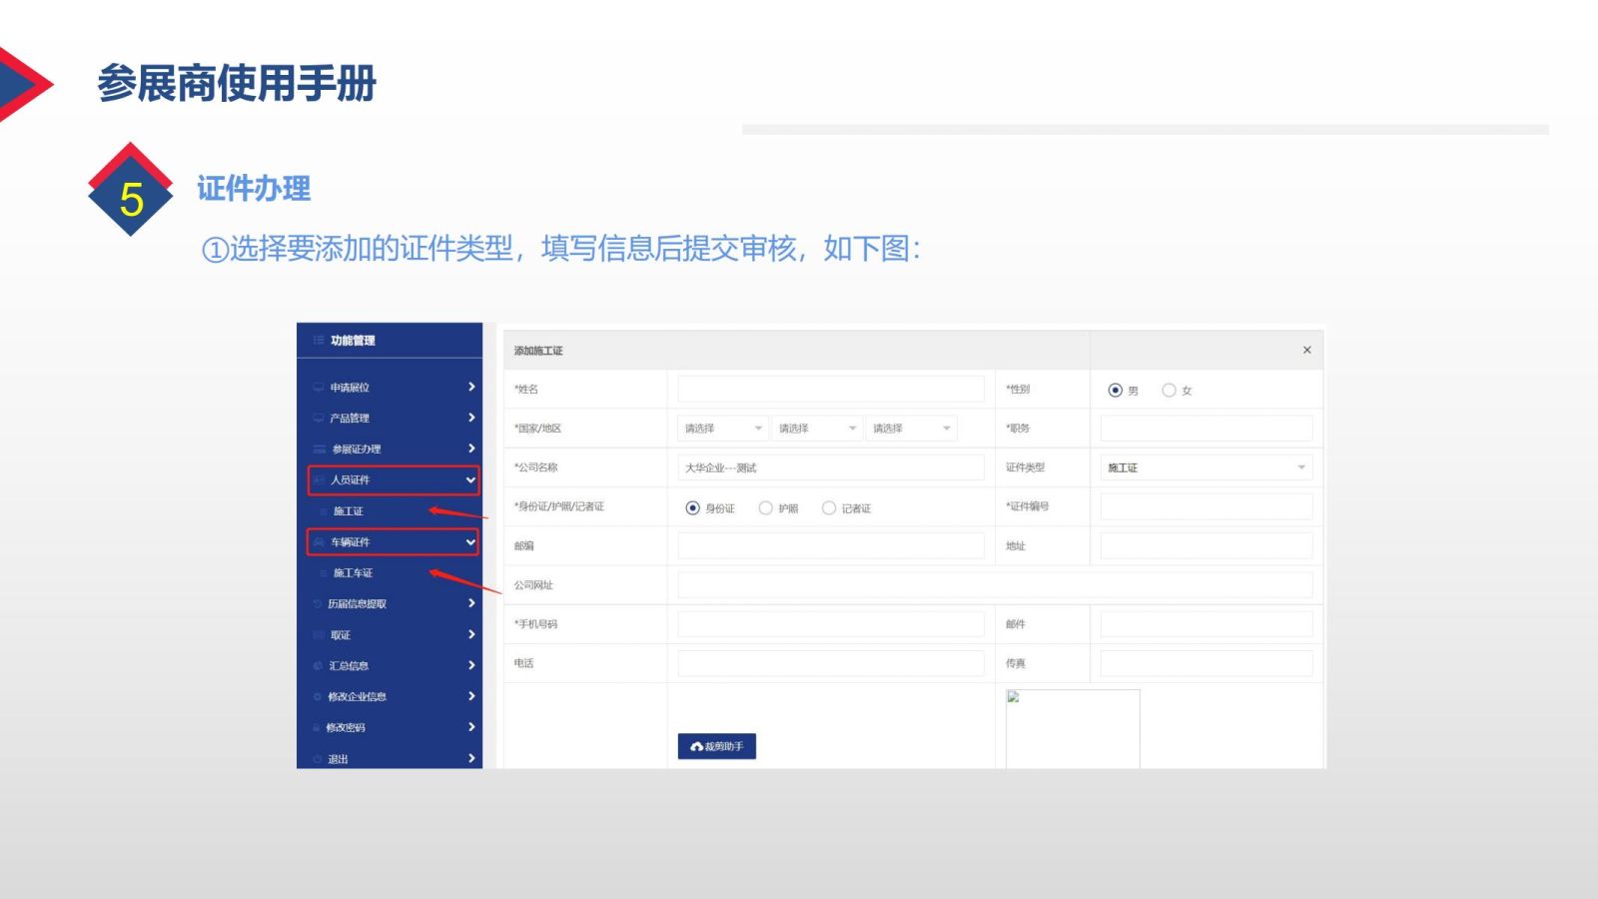Select the 退出 menu label
Image resolution: width=1598 pixels, height=899 pixels.
[339, 759]
